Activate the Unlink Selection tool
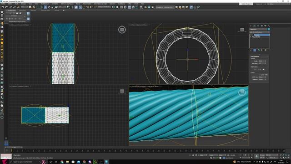291x164 pixels. tap(14, 7)
